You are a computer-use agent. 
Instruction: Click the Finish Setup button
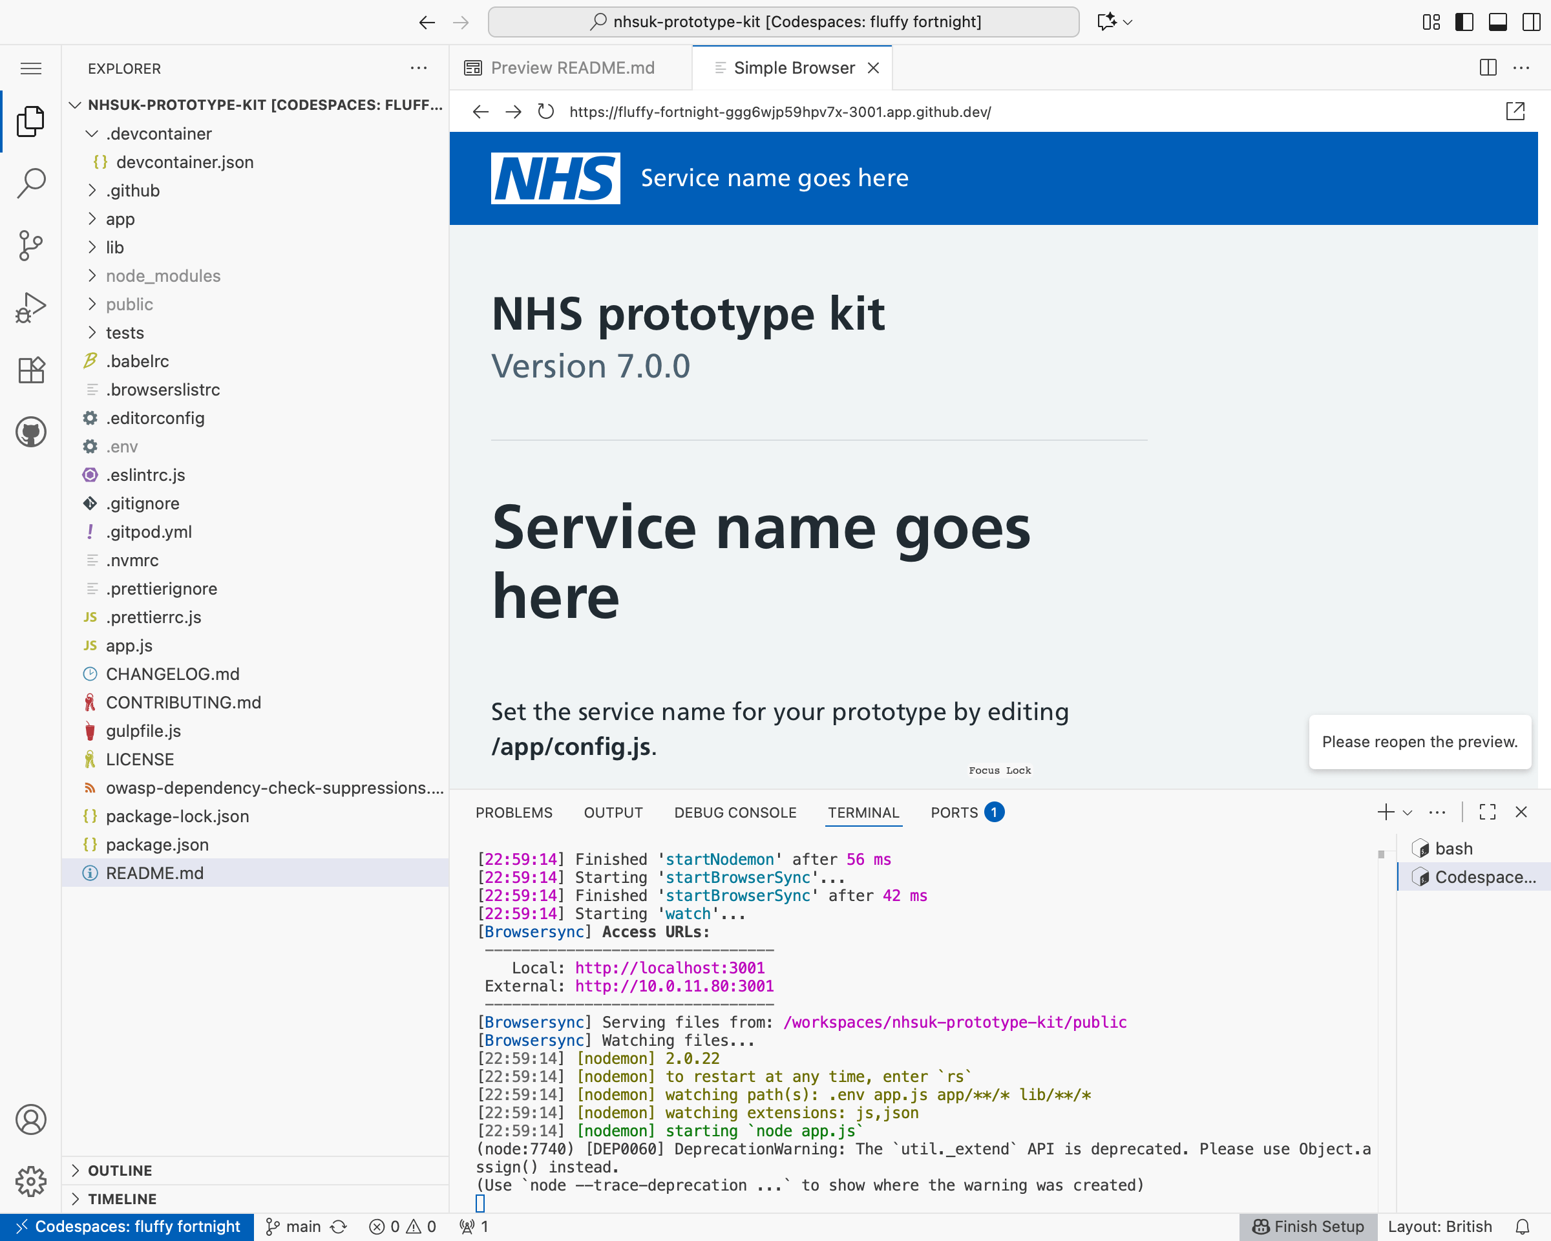1308,1227
